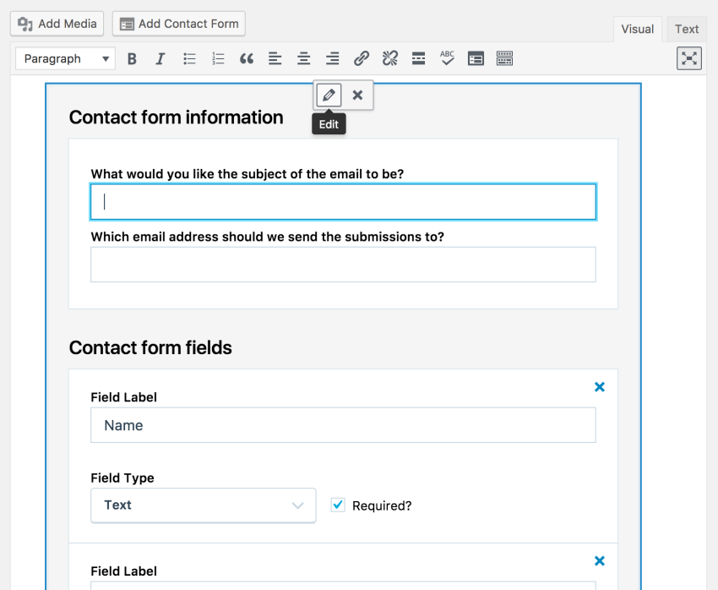Image resolution: width=718 pixels, height=590 pixels.
Task: Switch to the Text editing tab
Action: pos(686,29)
